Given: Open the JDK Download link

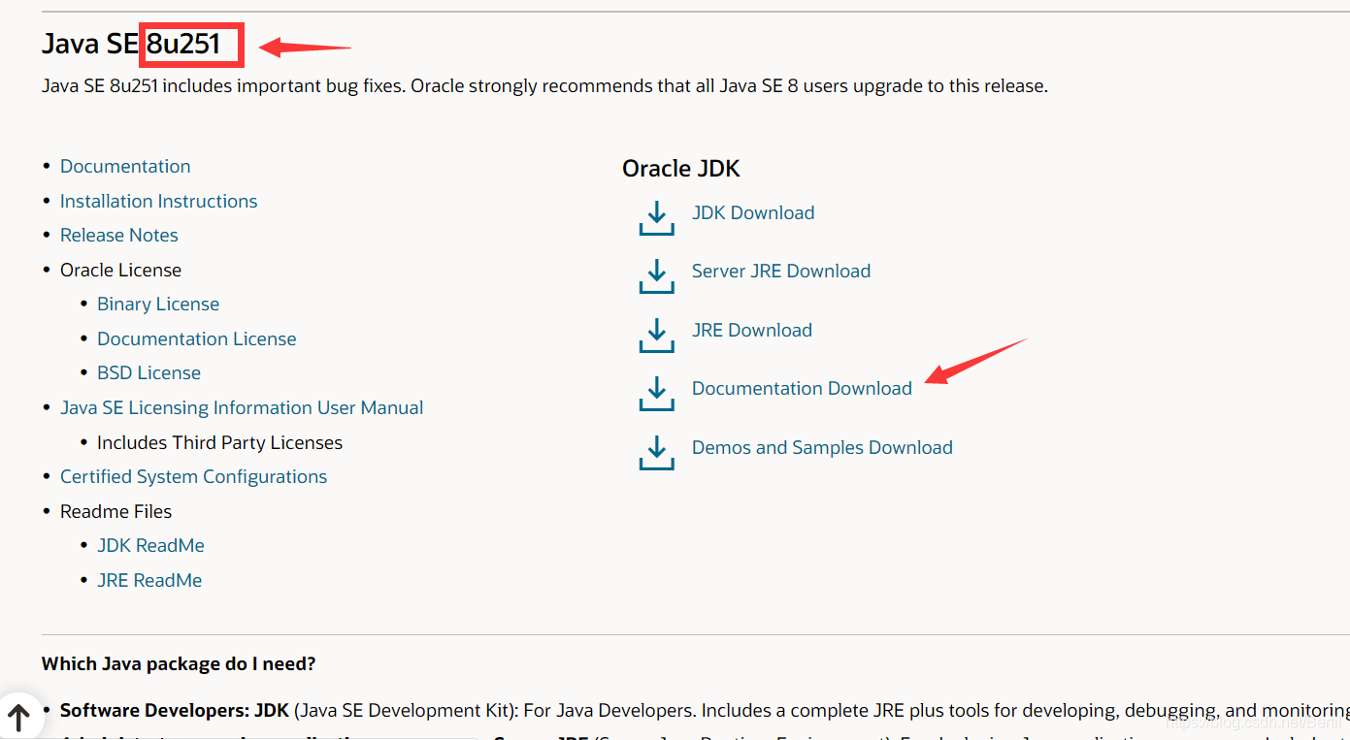Looking at the screenshot, I should (753, 212).
